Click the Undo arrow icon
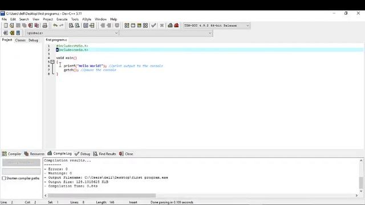The image size is (365, 205). click(55, 26)
